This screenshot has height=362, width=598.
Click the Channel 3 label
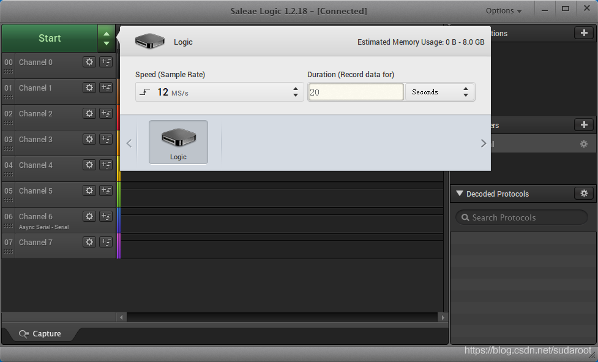point(36,139)
